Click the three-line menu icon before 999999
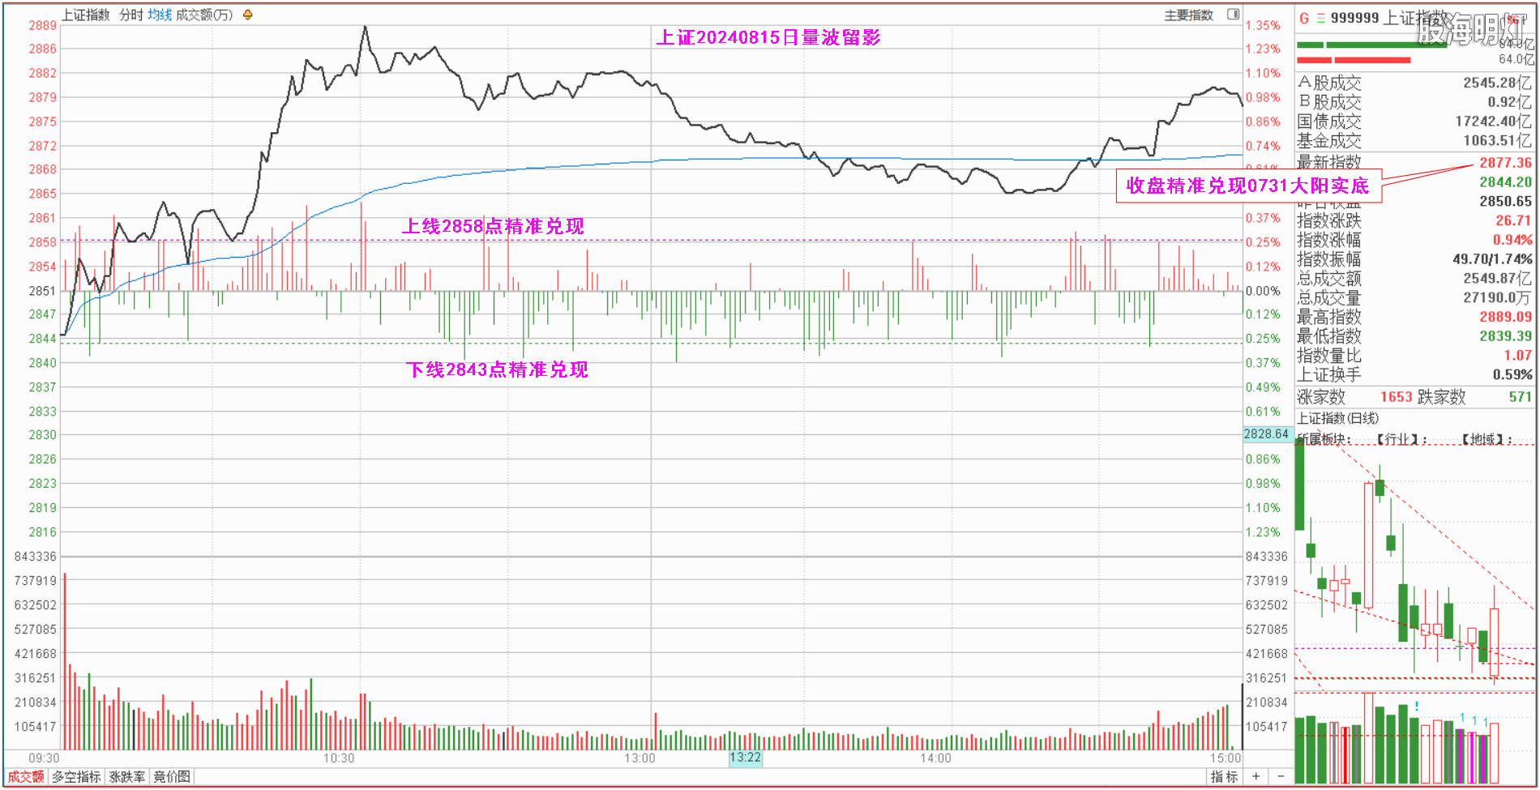1540x790 pixels. pyautogui.click(x=1320, y=18)
